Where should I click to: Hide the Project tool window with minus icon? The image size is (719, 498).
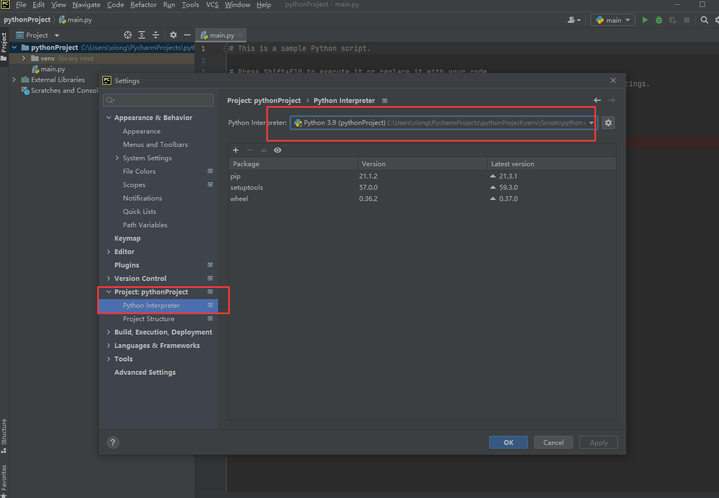point(187,35)
